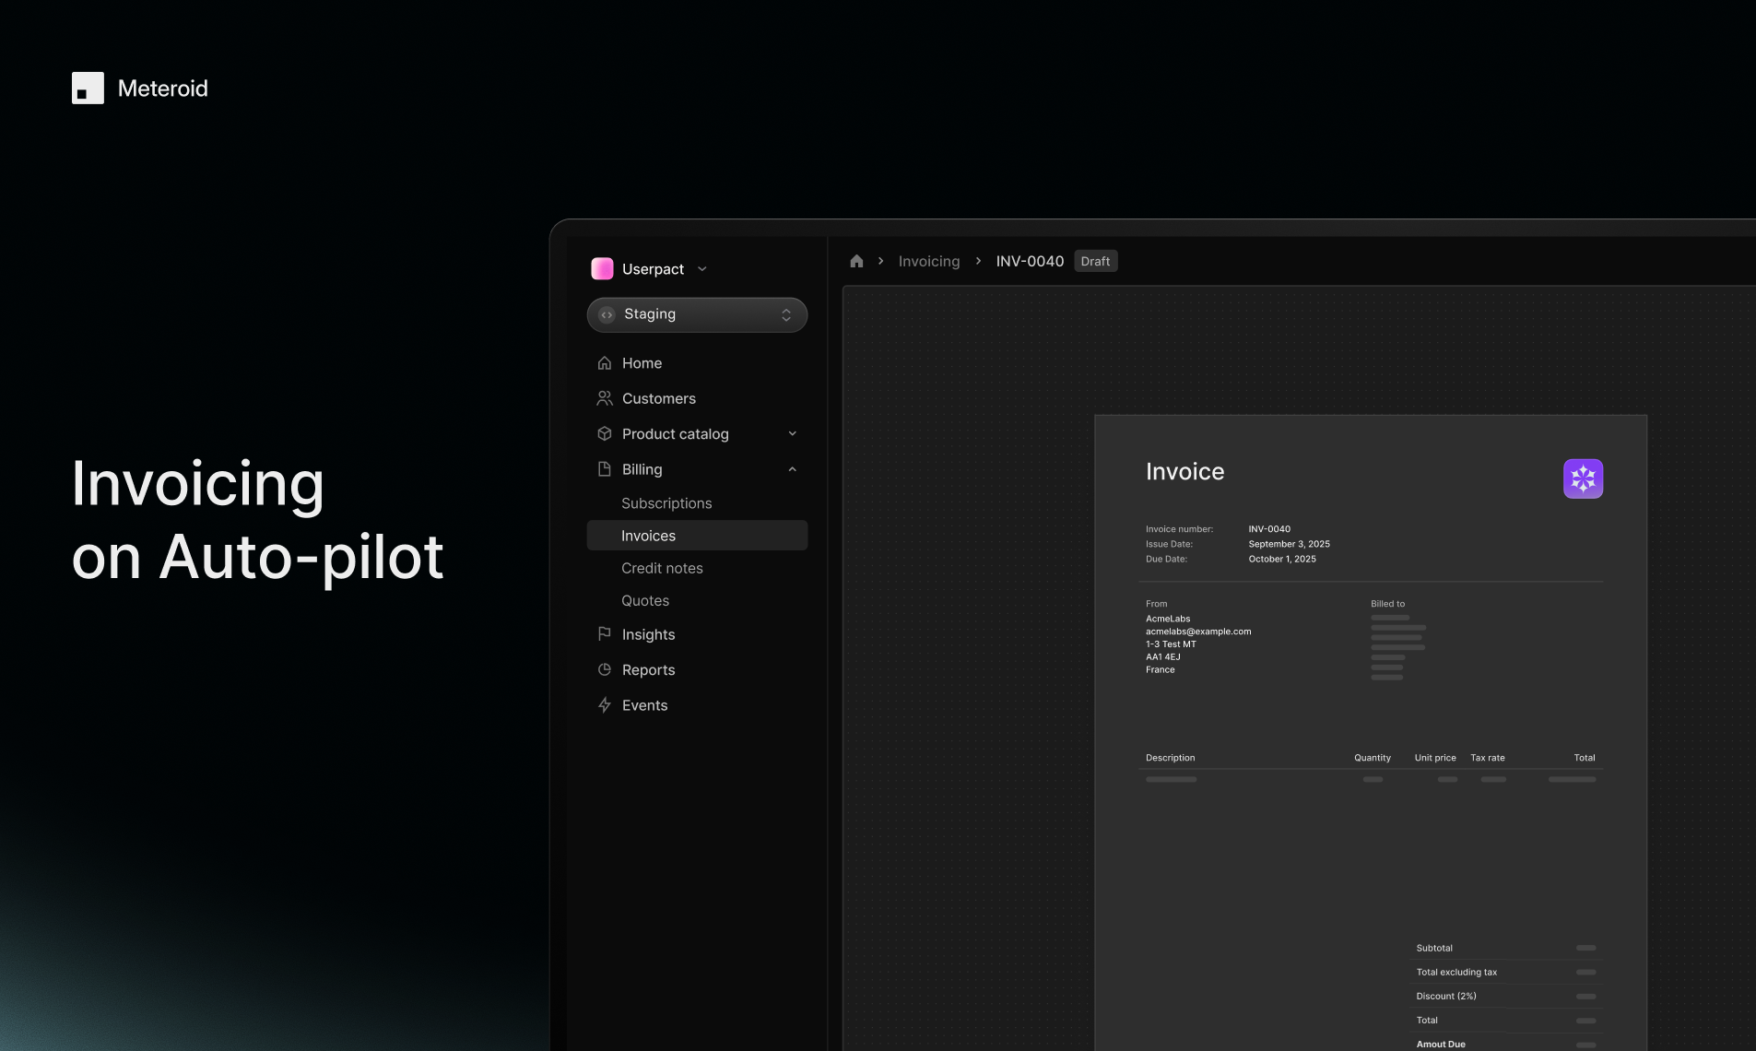
Task: Click the Quantity column header
Action: 1372,758
